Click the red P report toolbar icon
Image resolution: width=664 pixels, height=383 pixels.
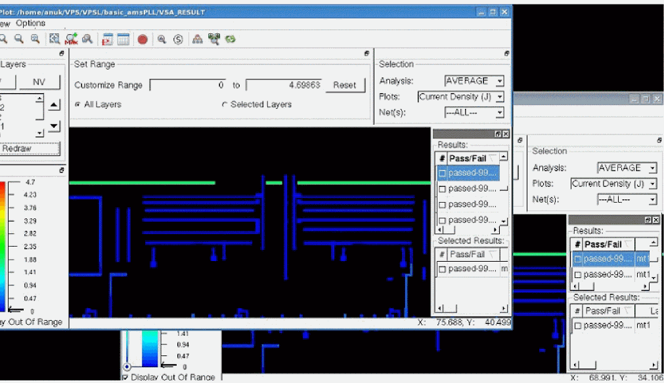107,39
